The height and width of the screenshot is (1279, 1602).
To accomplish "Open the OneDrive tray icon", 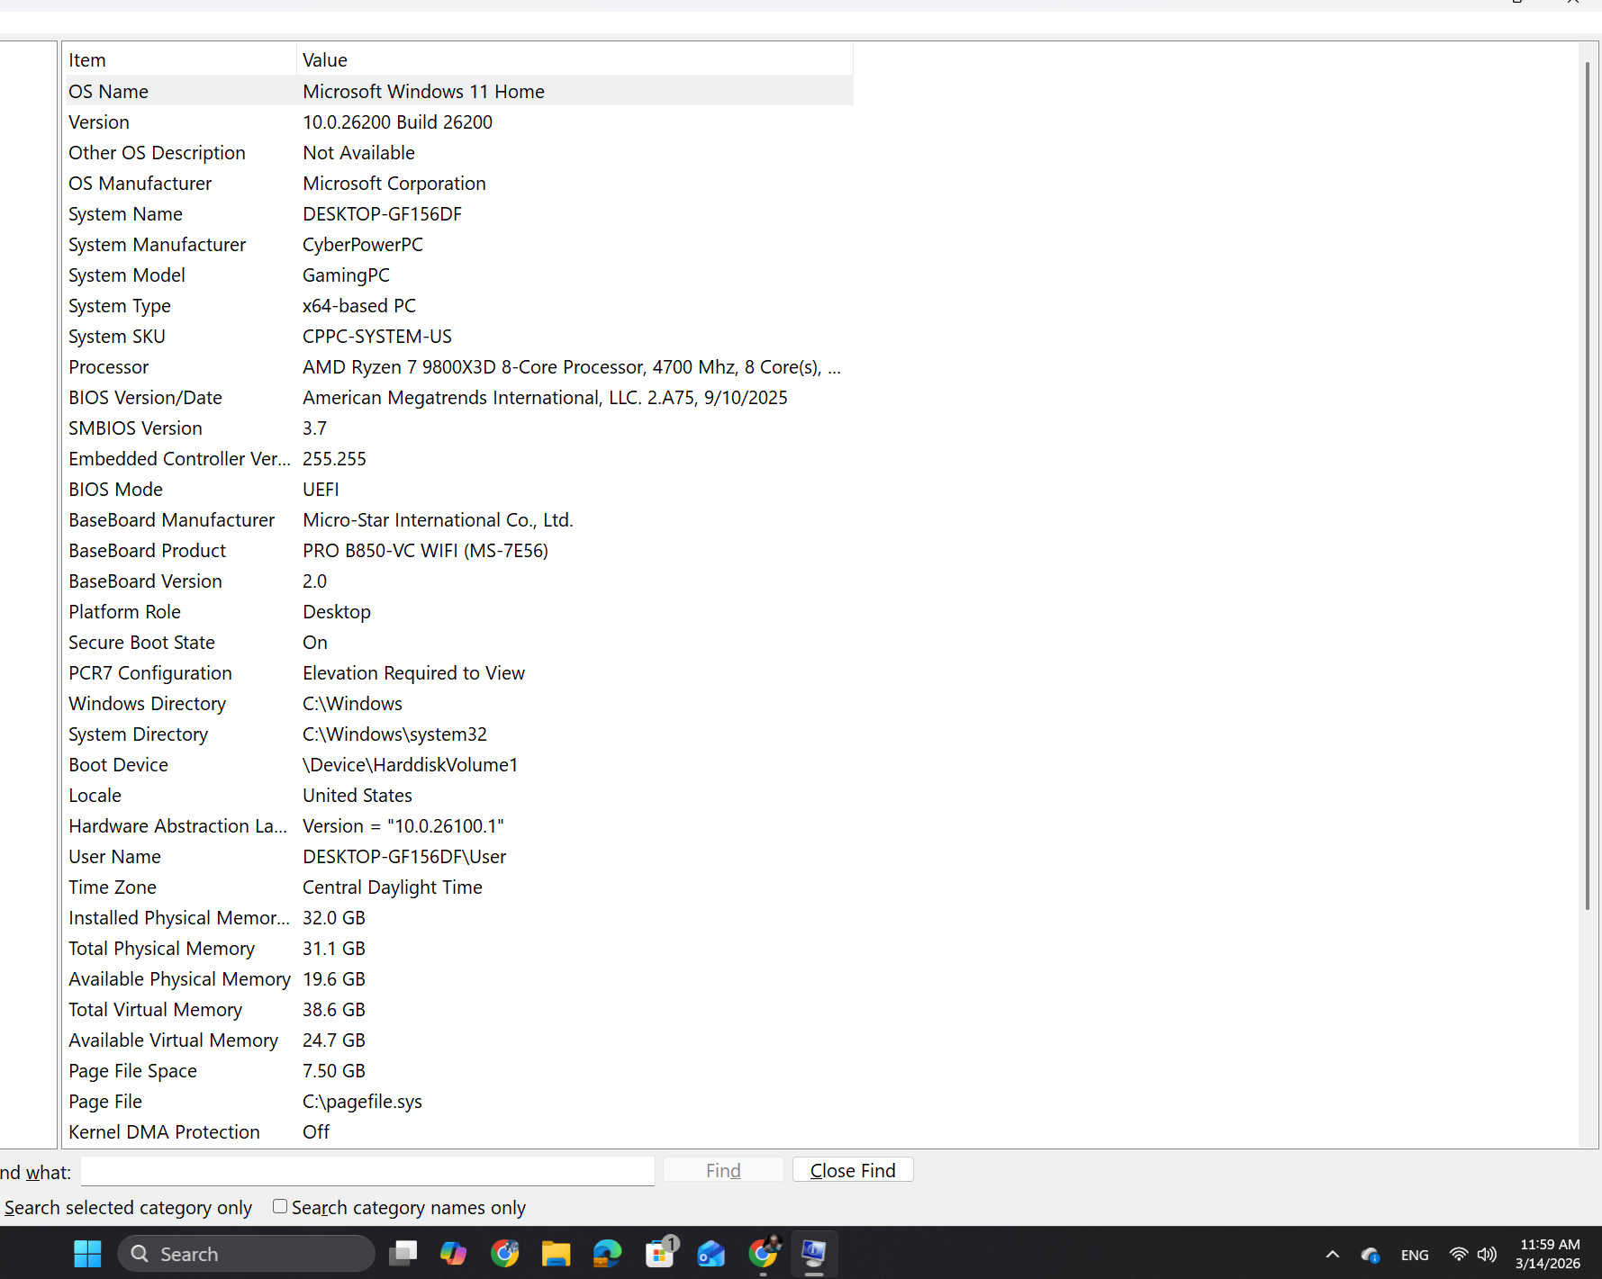I will pos(1371,1255).
